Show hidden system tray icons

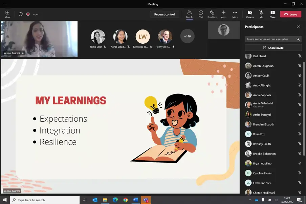[x=250, y=200]
